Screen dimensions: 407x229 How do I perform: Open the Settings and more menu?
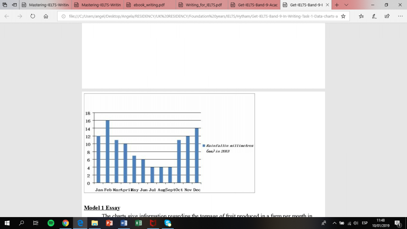pos(399,17)
